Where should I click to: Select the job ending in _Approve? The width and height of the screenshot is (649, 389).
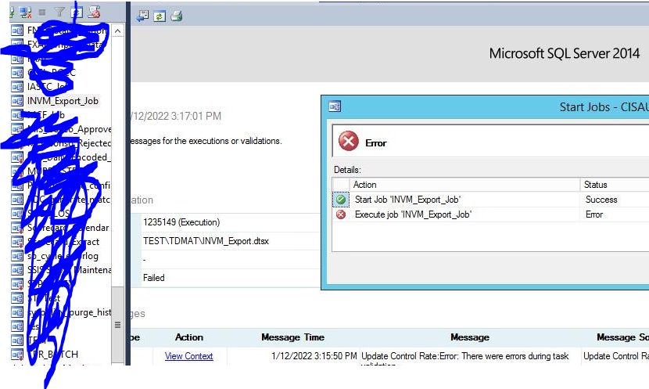[x=69, y=129]
